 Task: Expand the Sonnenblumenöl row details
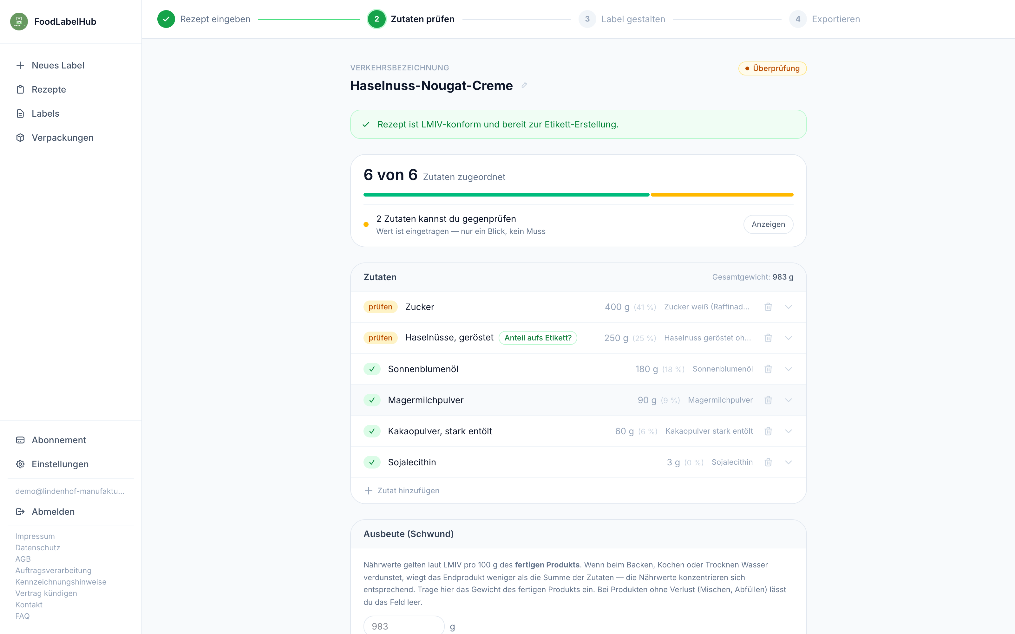tap(789, 369)
